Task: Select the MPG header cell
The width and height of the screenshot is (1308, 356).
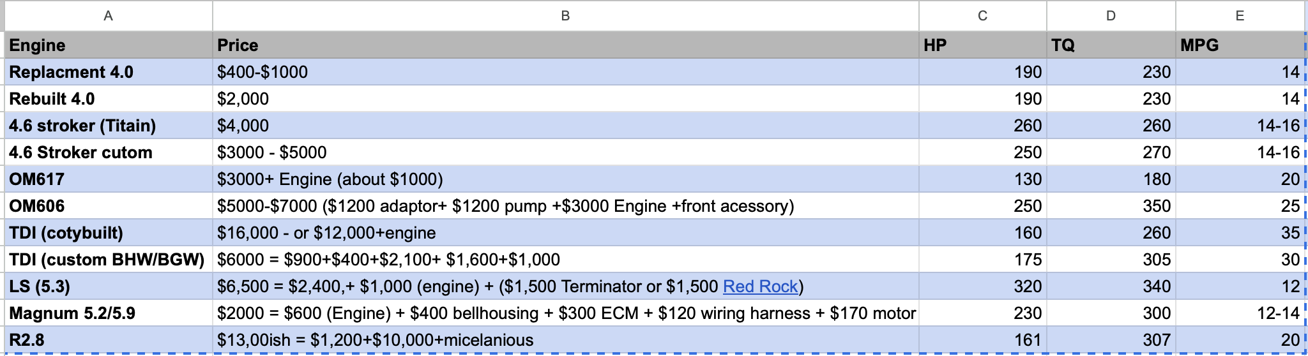Action: coord(1240,45)
